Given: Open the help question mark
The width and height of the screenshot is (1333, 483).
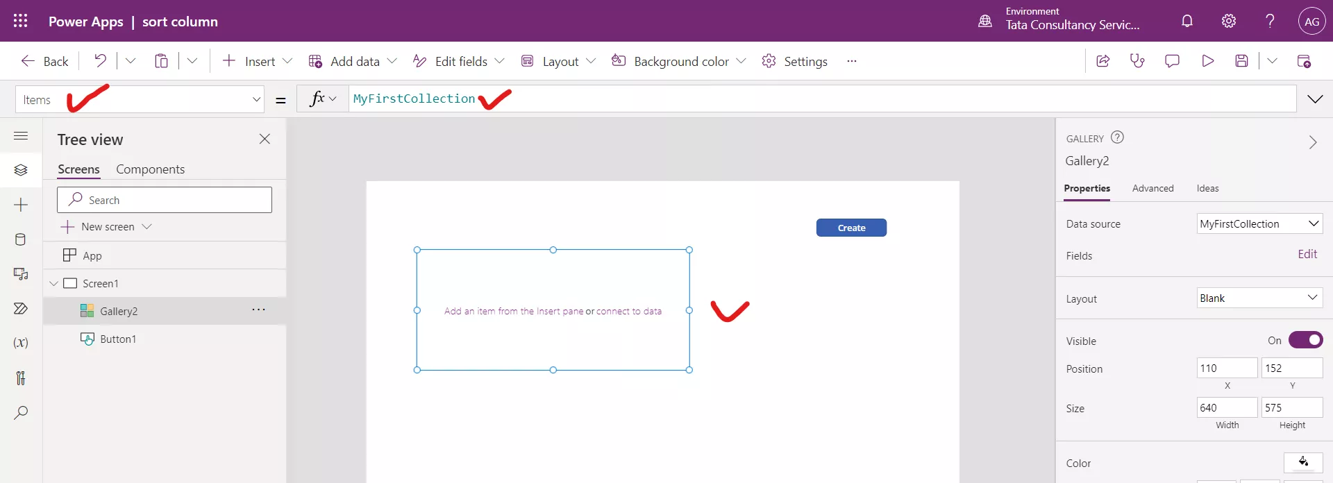Looking at the screenshot, I should click(x=1270, y=21).
